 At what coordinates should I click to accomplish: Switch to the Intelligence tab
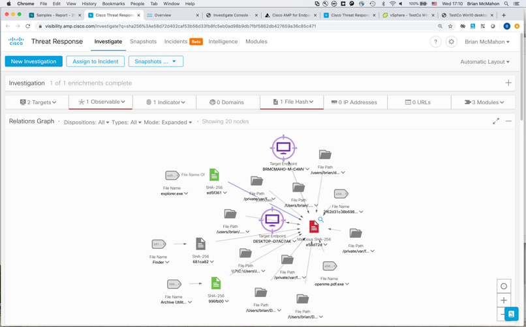223,42
